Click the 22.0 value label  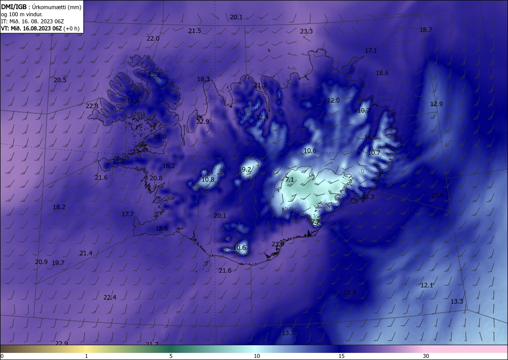[153, 38]
